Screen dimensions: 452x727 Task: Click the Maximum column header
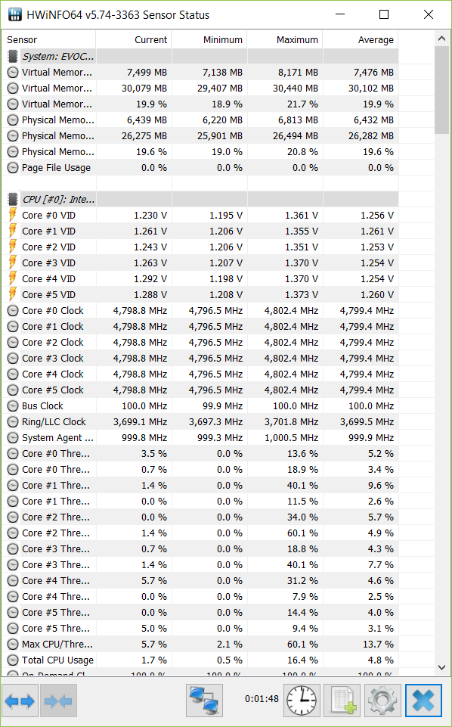tap(285, 40)
